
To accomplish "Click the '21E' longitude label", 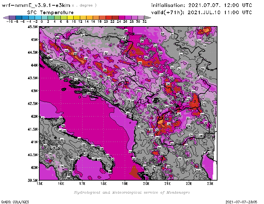I will 168,184.
